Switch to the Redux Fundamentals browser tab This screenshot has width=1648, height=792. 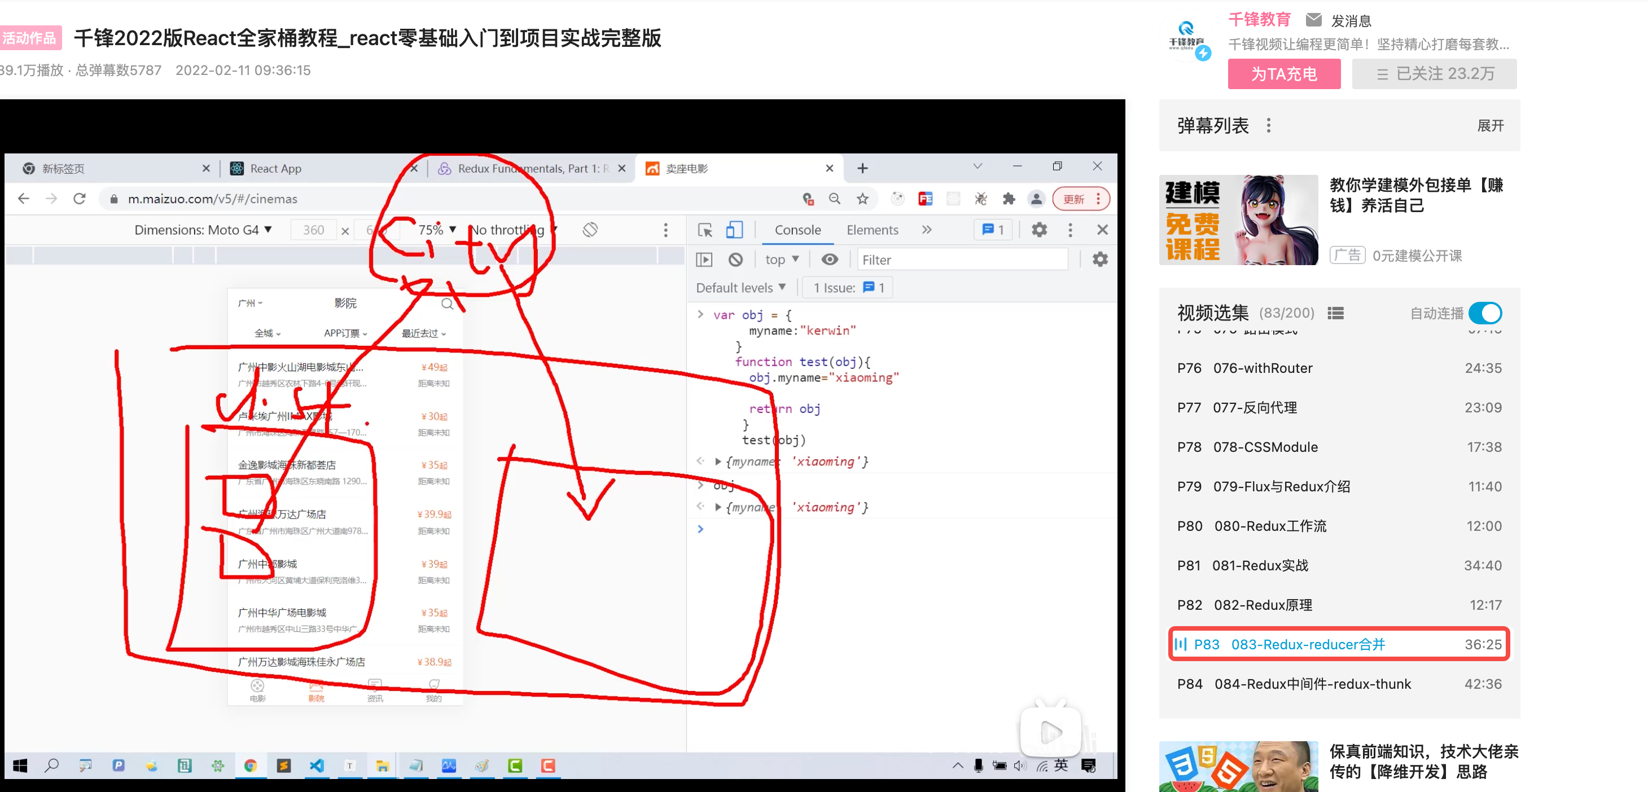click(x=531, y=168)
